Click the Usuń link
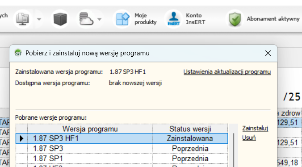Image resolution: width=302 pixels, height=167 pixels. (249, 138)
